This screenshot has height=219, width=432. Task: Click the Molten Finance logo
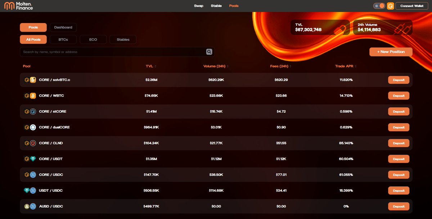tap(18, 6)
